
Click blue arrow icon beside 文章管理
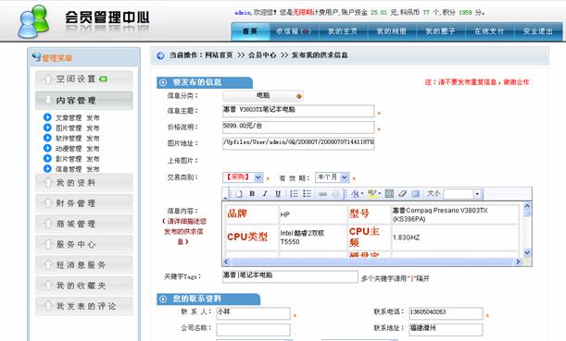pyautogui.click(x=47, y=117)
